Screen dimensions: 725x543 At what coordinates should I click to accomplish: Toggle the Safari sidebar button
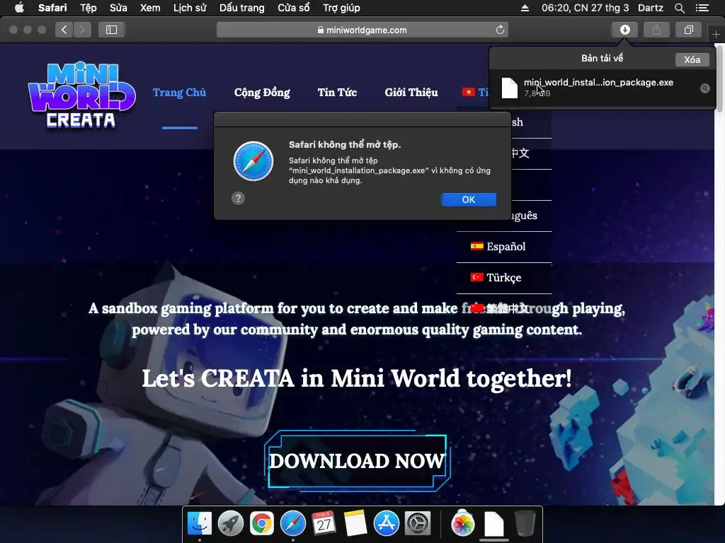click(111, 30)
